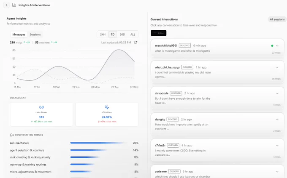Switch to the Sessions tab
Viewport: 287px width, 178px height.
click(35, 35)
